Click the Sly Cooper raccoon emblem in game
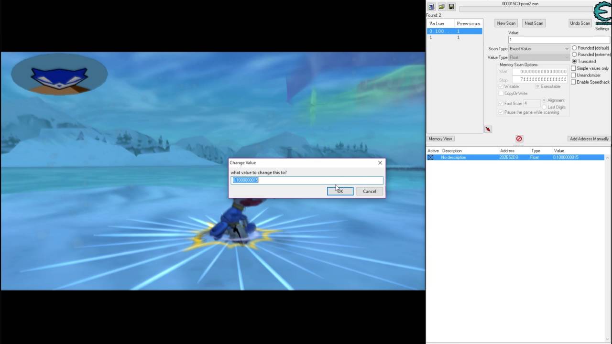 (x=59, y=75)
